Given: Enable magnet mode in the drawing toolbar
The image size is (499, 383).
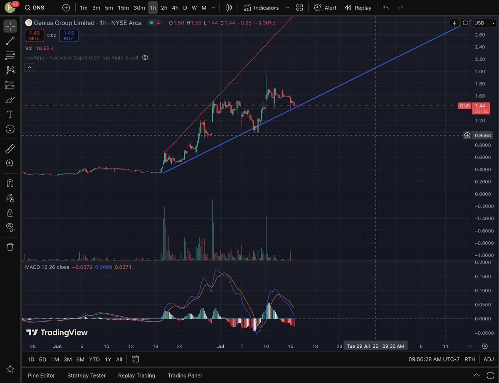Looking at the screenshot, I should 10,183.
